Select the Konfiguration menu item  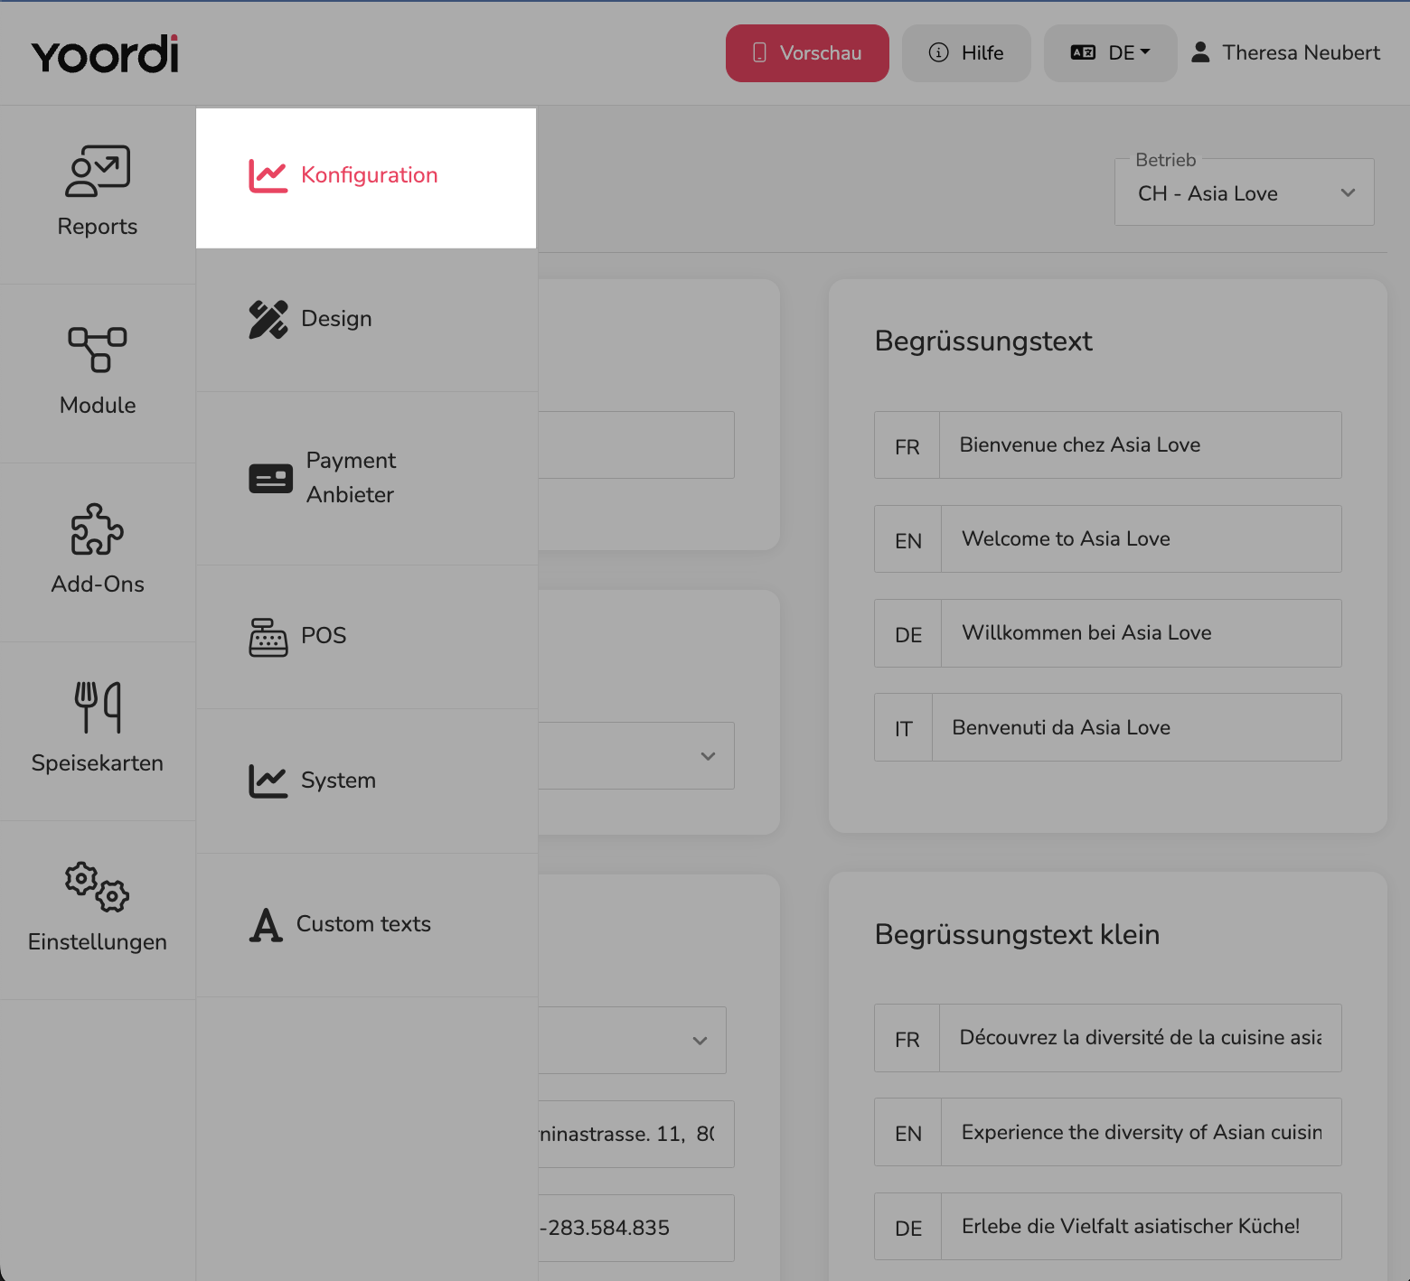366,177
